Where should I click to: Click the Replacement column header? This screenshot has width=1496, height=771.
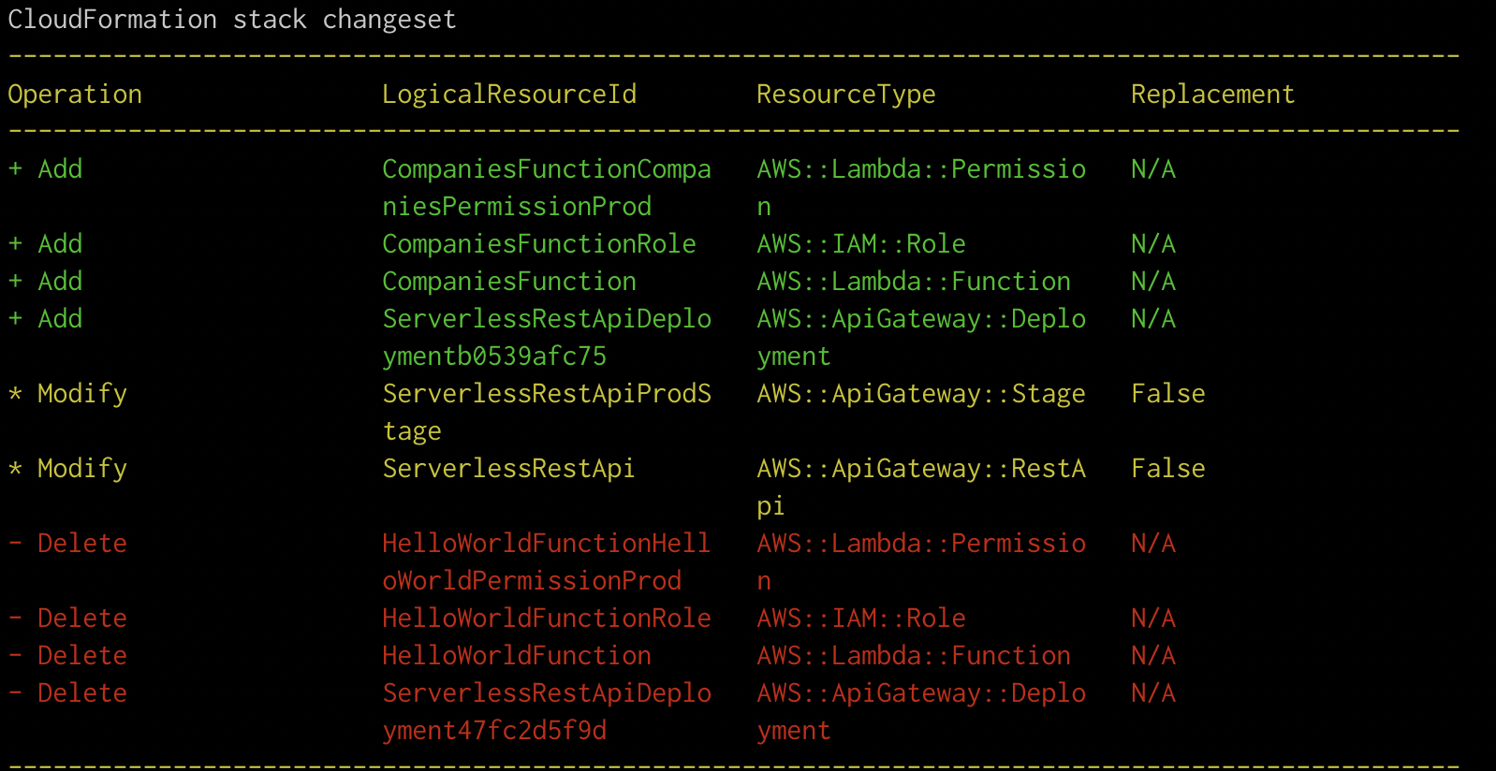pyautogui.click(x=1213, y=95)
